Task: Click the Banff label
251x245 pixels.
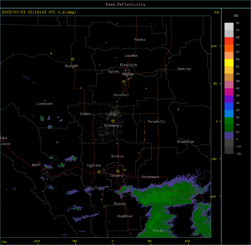Action: point(36,165)
